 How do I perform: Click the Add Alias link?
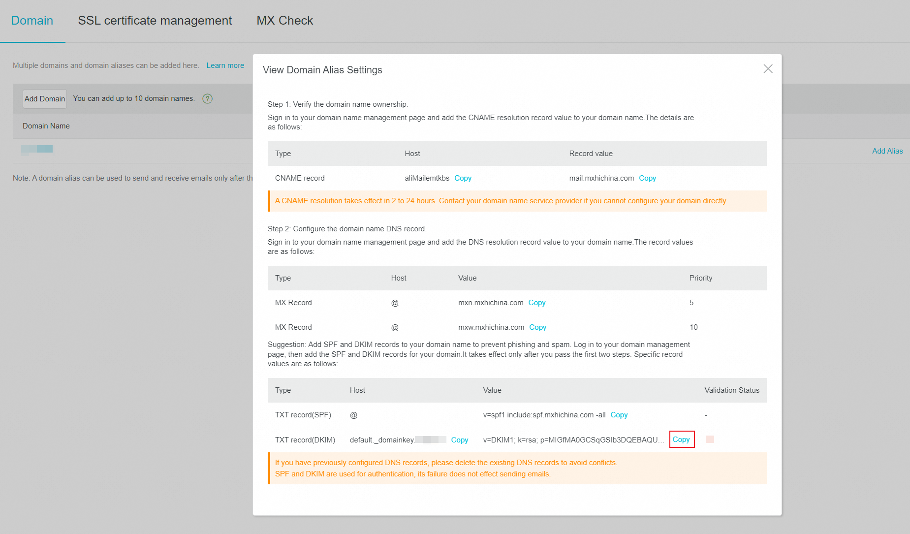coord(887,151)
